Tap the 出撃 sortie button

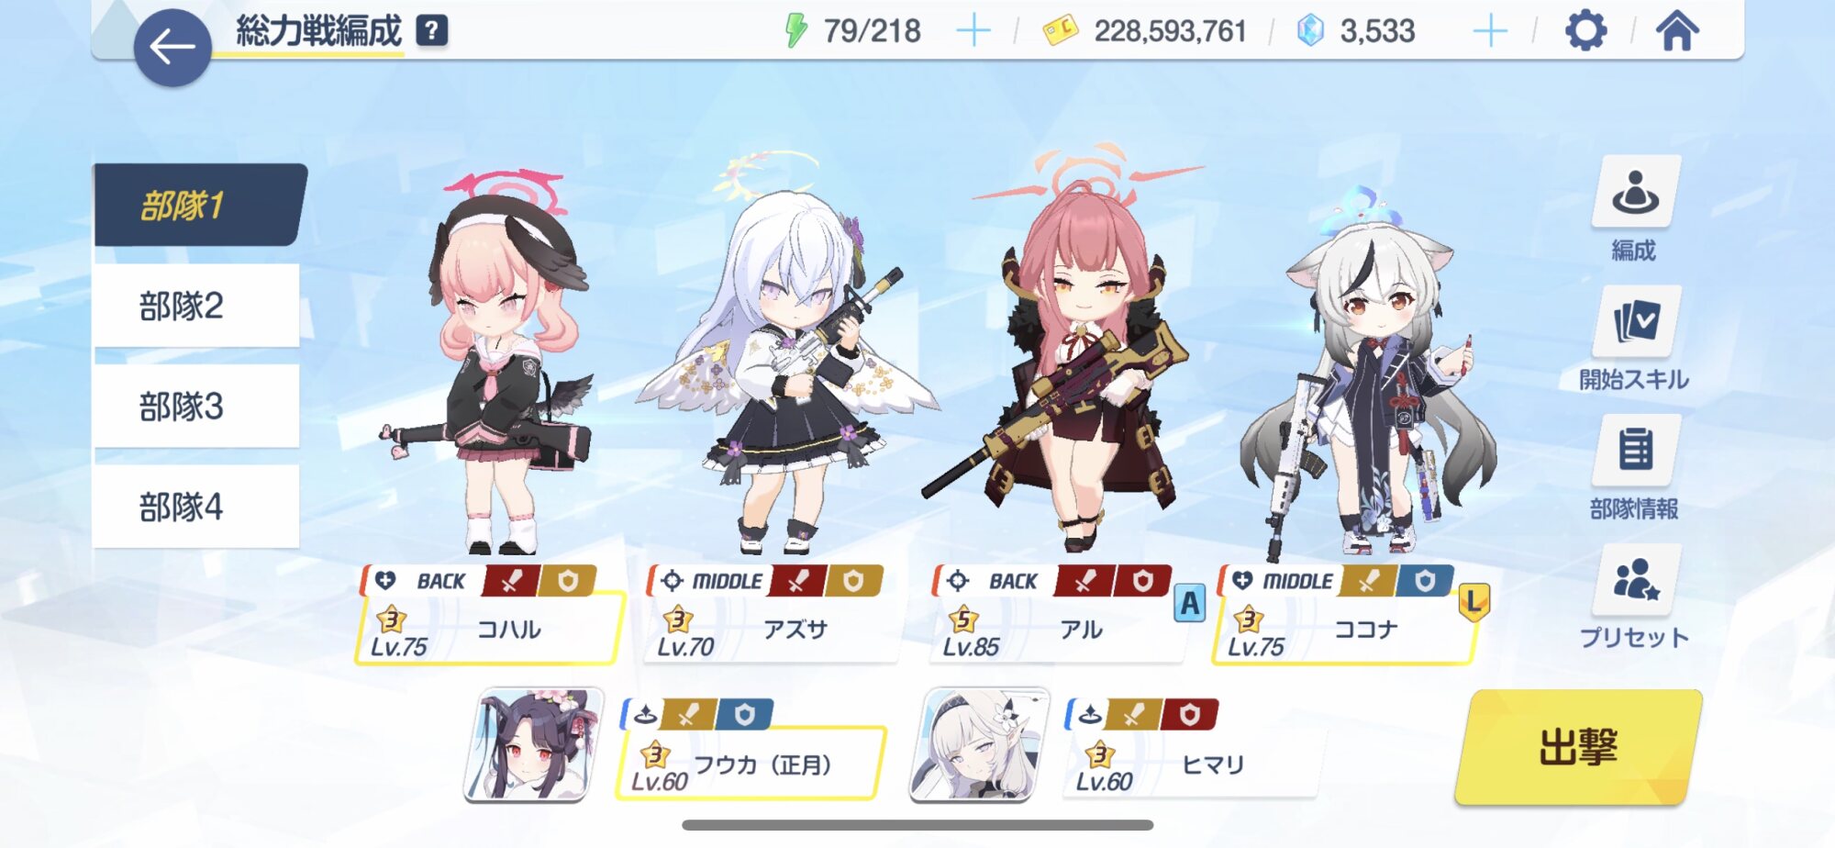point(1578,747)
